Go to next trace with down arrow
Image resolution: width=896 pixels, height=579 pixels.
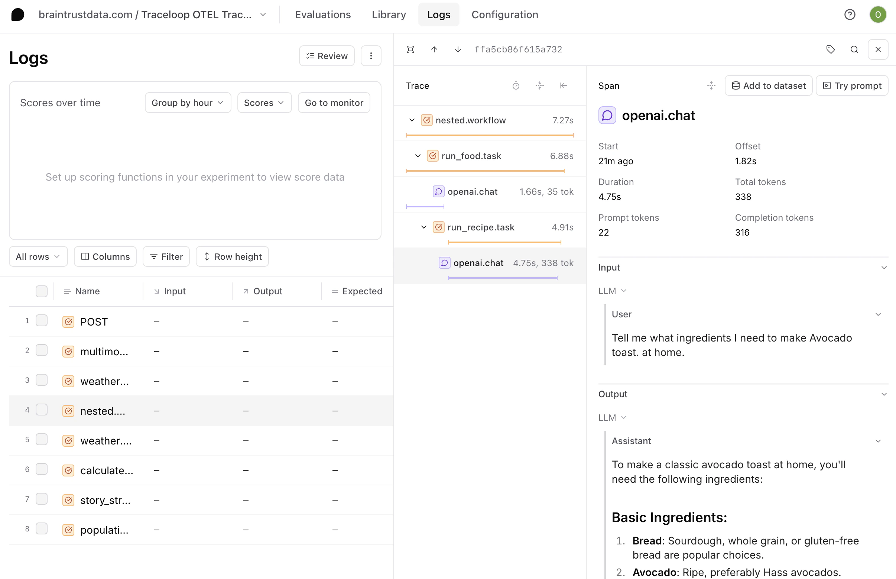pos(458,49)
